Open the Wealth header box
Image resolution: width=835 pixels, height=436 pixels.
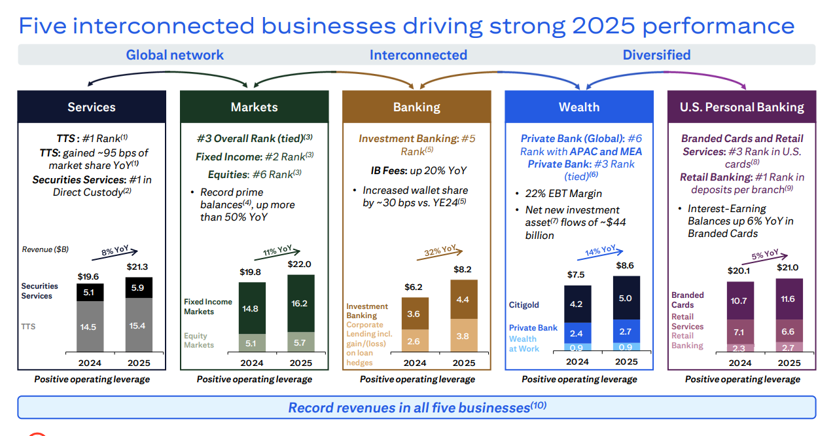(579, 107)
